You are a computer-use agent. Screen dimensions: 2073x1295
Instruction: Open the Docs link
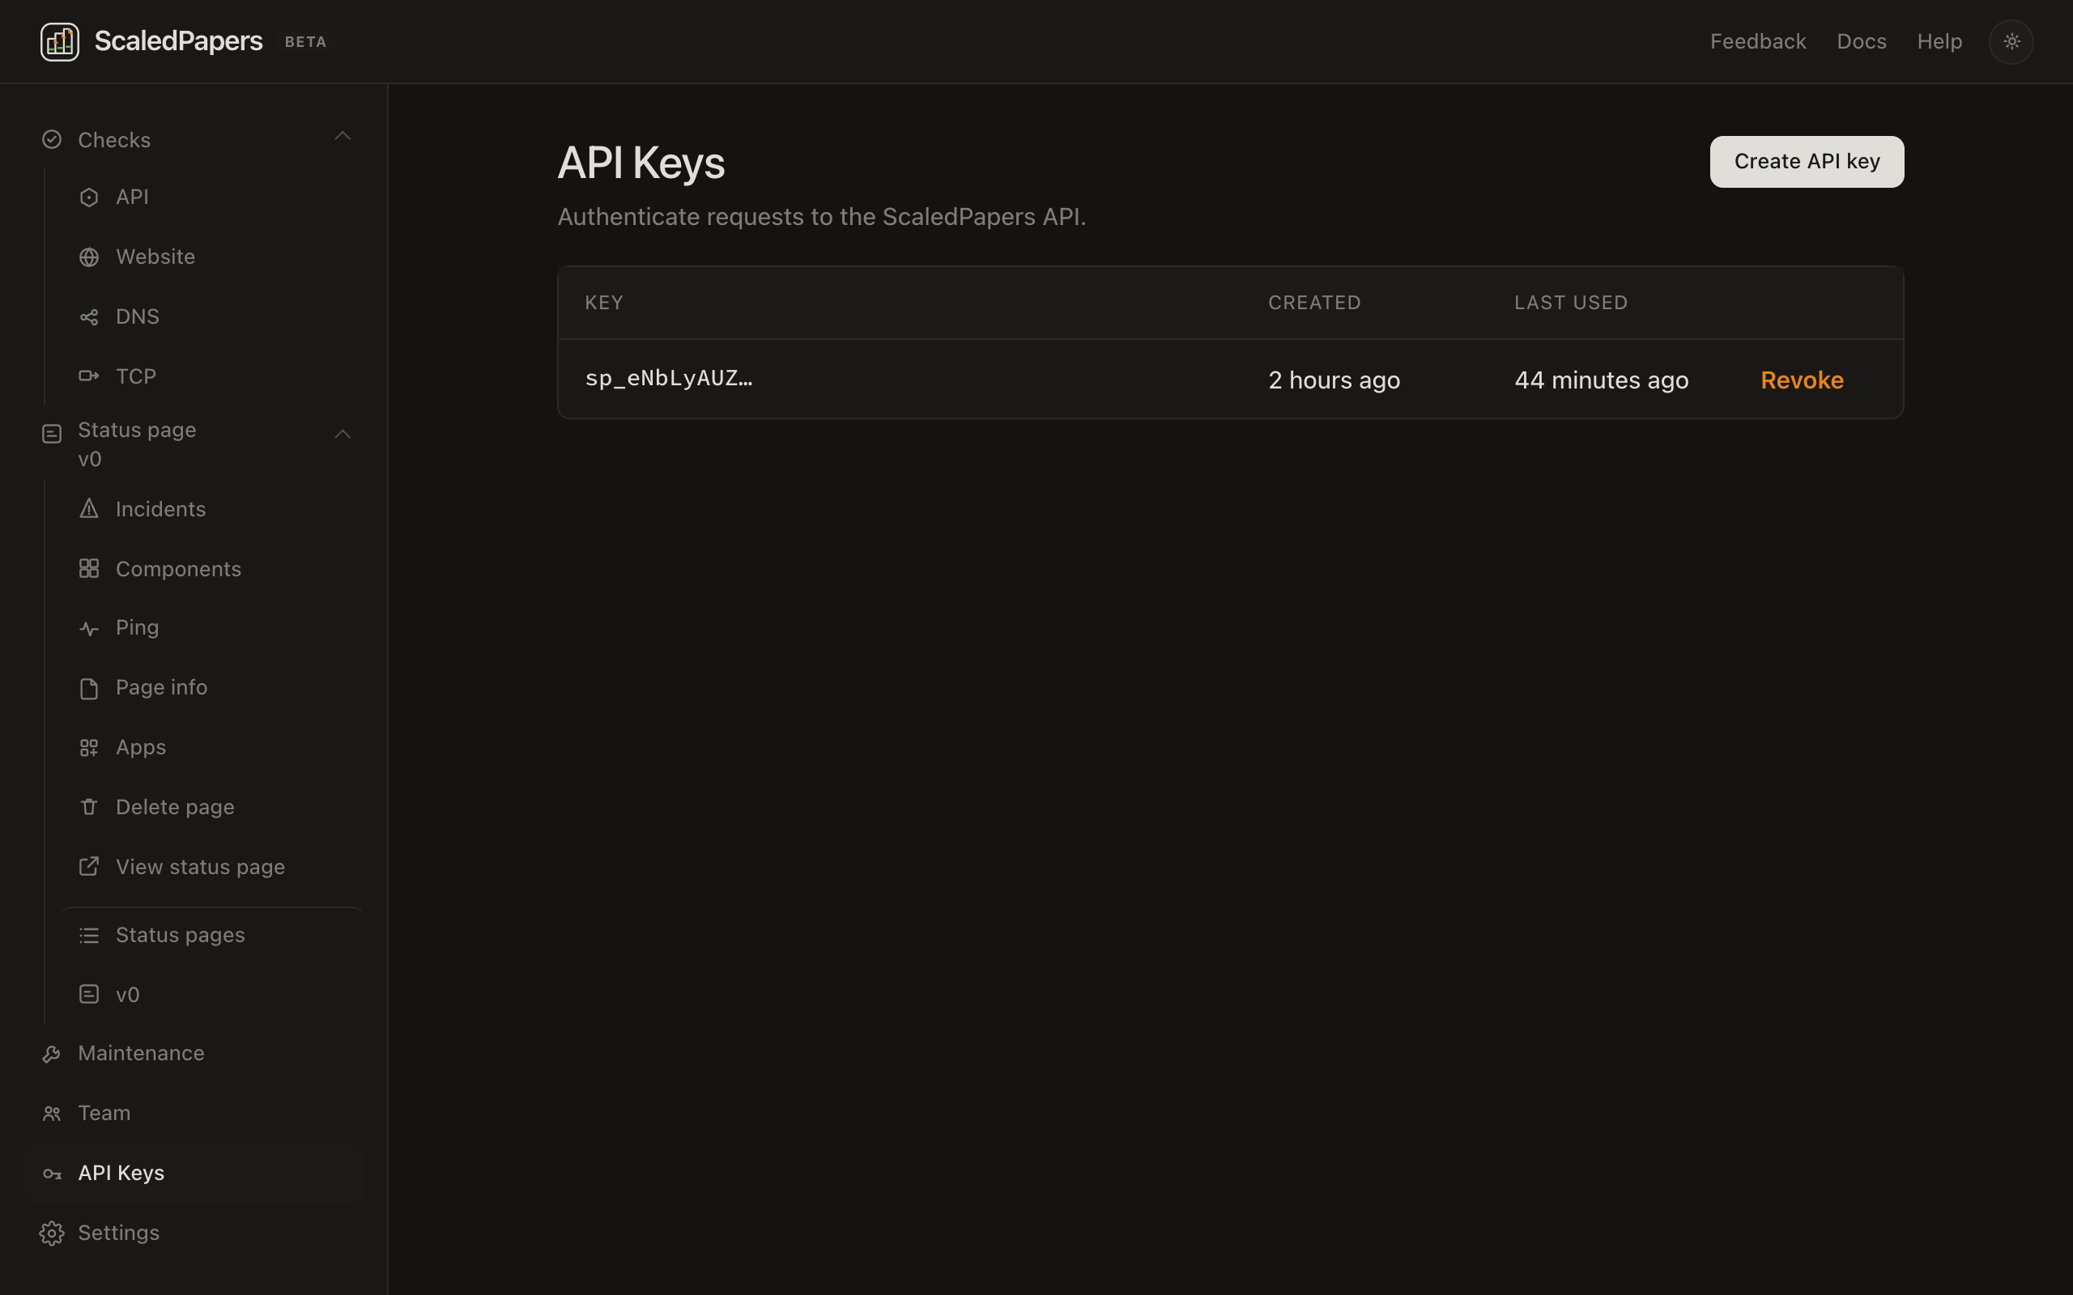click(x=1862, y=41)
